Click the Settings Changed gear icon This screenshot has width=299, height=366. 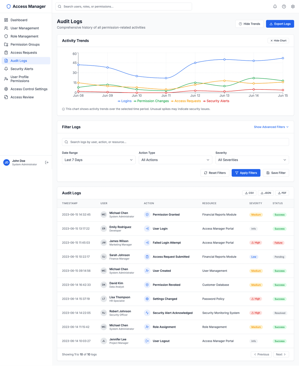[x=147, y=299]
